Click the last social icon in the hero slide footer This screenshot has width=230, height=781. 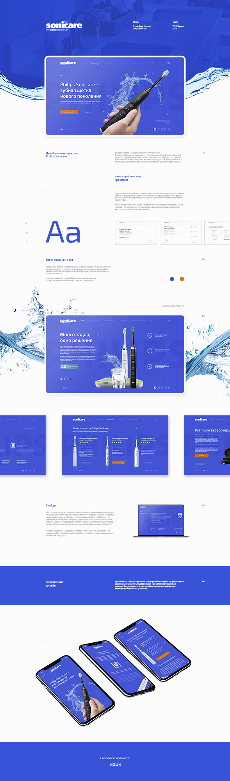pyautogui.click(x=169, y=129)
